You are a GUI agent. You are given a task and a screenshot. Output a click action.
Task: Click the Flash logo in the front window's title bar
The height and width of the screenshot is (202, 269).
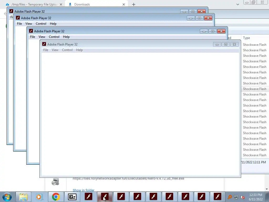44,44
